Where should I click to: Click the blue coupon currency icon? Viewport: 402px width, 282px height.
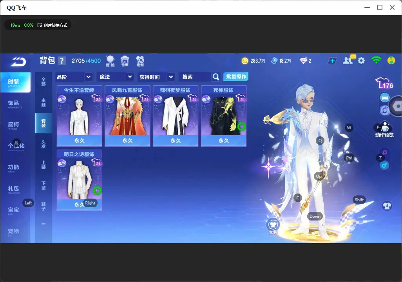(x=274, y=61)
